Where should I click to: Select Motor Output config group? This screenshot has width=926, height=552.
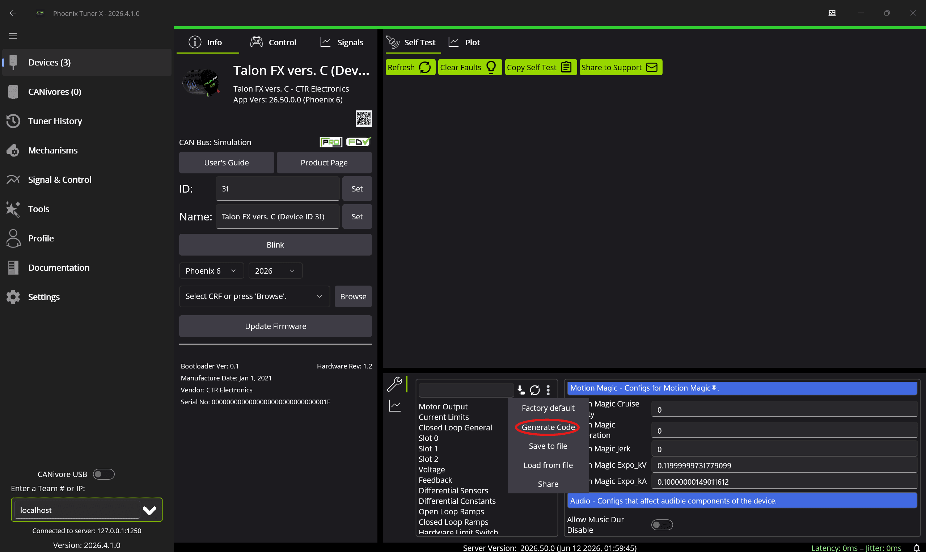click(x=443, y=406)
